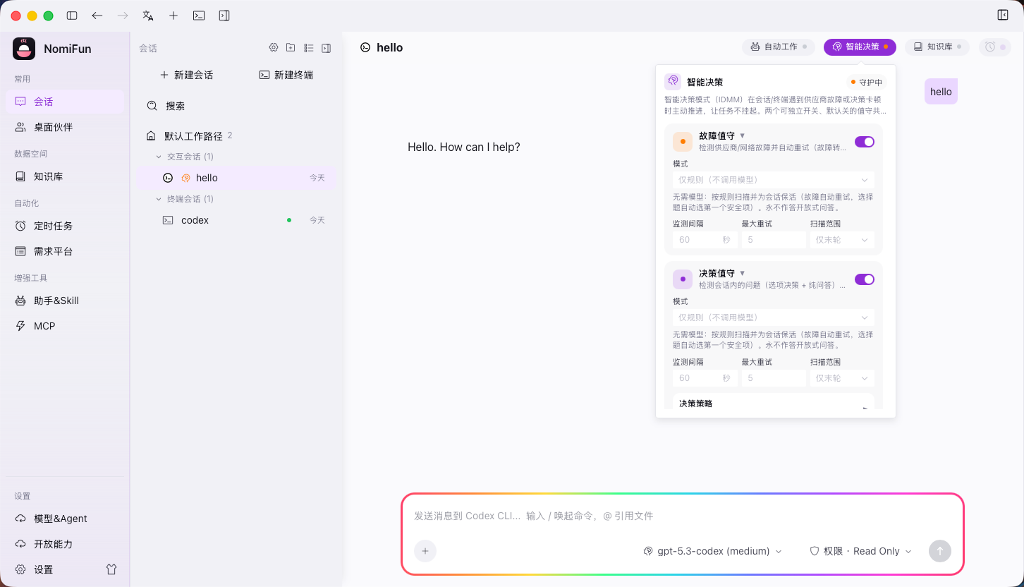The image size is (1024, 587).
Task: Open the gpt-5.3-codex model selector
Action: 713,551
